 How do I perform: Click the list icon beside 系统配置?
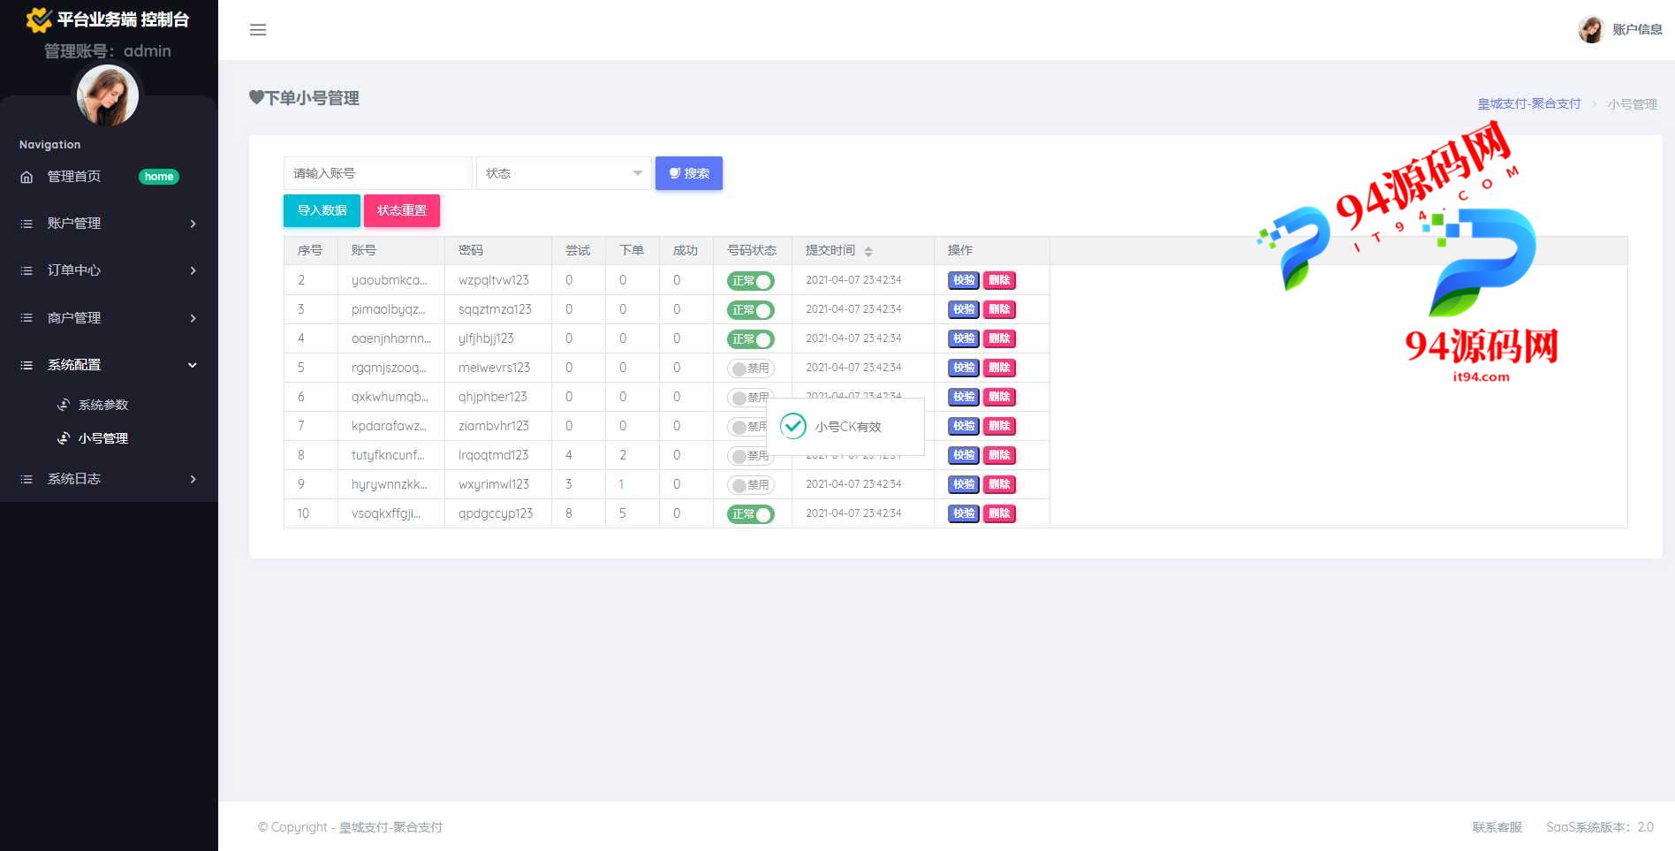[27, 365]
